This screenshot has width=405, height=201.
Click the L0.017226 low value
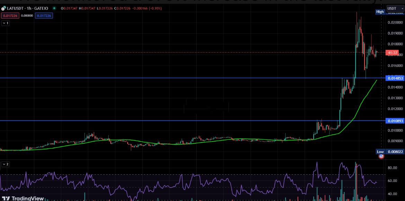[x=104, y=9]
